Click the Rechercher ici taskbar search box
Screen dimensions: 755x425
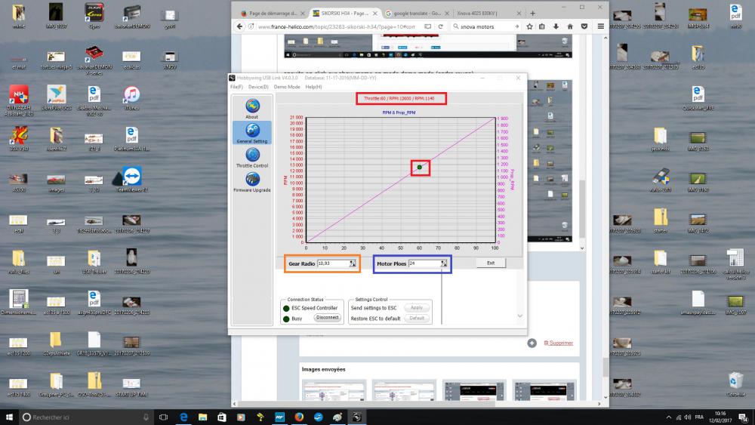click(x=87, y=417)
